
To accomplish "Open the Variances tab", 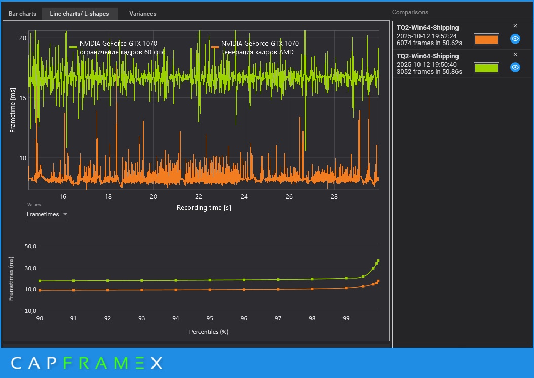I will tap(143, 14).
